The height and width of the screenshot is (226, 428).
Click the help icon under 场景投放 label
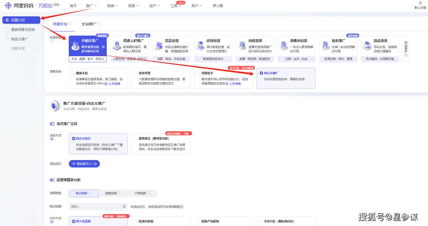click(x=52, y=41)
